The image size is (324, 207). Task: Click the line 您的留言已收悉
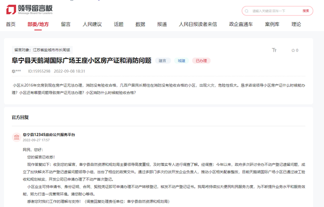coord(41,157)
